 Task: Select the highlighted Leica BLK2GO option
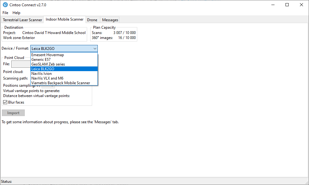[x=64, y=69]
